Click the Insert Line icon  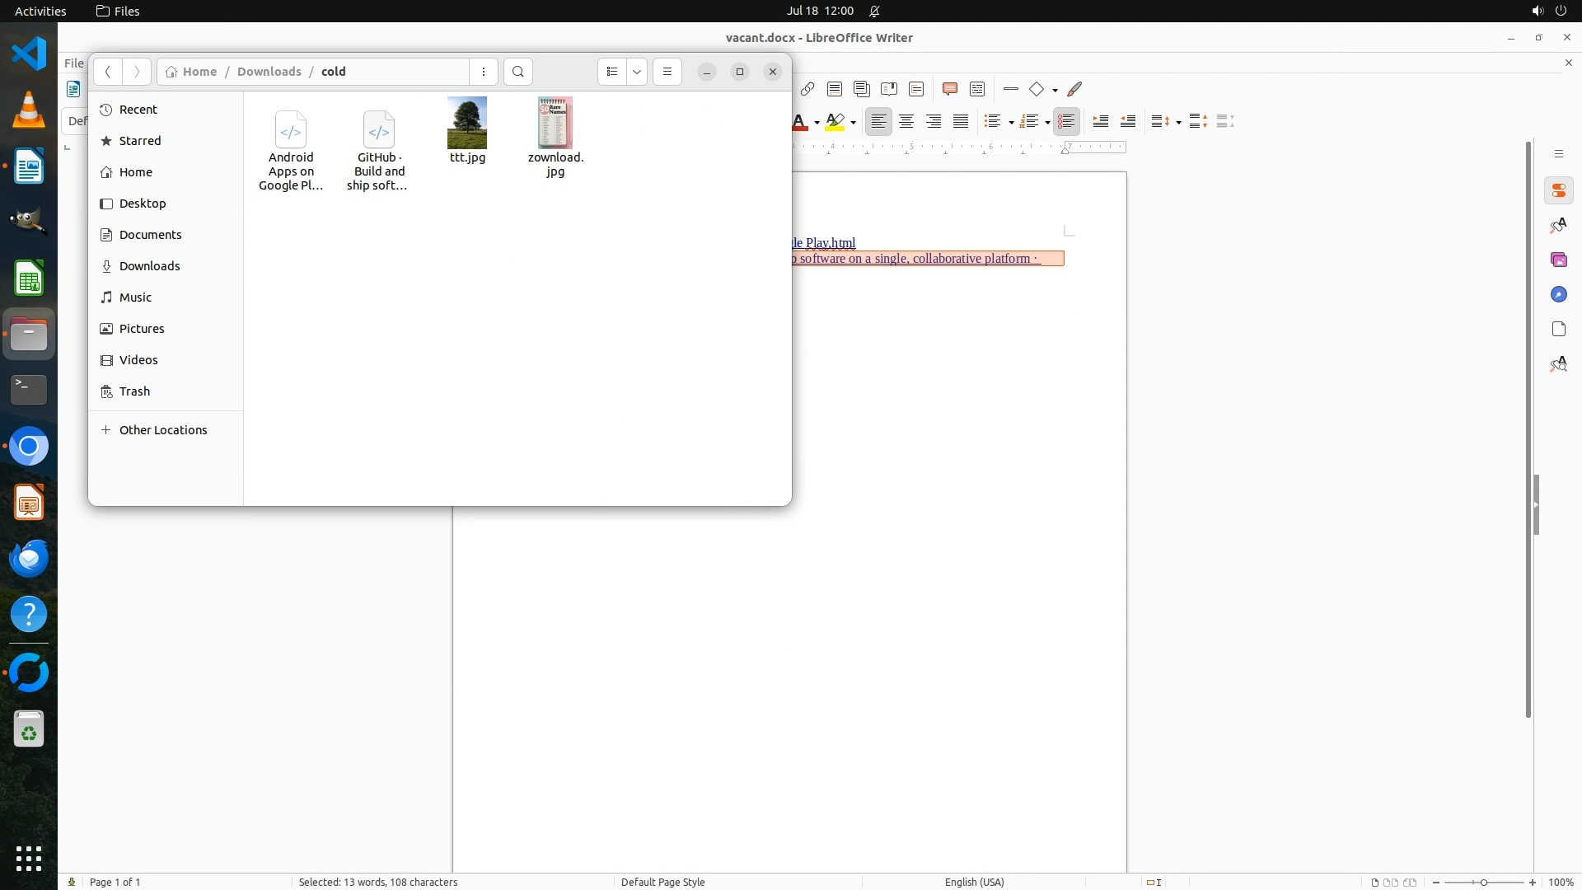click(x=1011, y=89)
